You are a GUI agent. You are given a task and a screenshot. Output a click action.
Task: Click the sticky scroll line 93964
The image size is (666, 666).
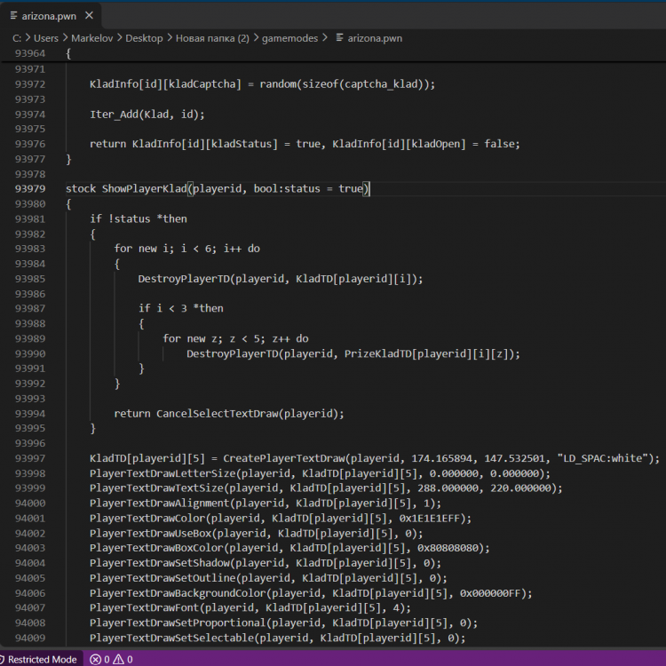pyautogui.click(x=333, y=53)
